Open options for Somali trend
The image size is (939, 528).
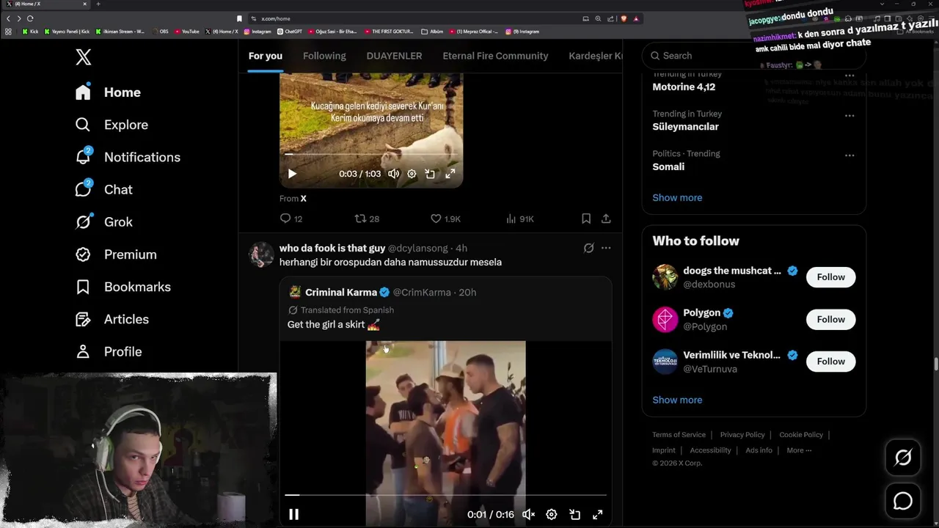point(850,155)
